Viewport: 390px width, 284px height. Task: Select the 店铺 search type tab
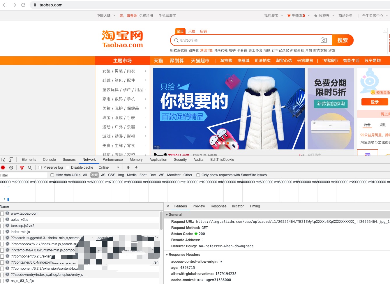pyautogui.click(x=203, y=31)
